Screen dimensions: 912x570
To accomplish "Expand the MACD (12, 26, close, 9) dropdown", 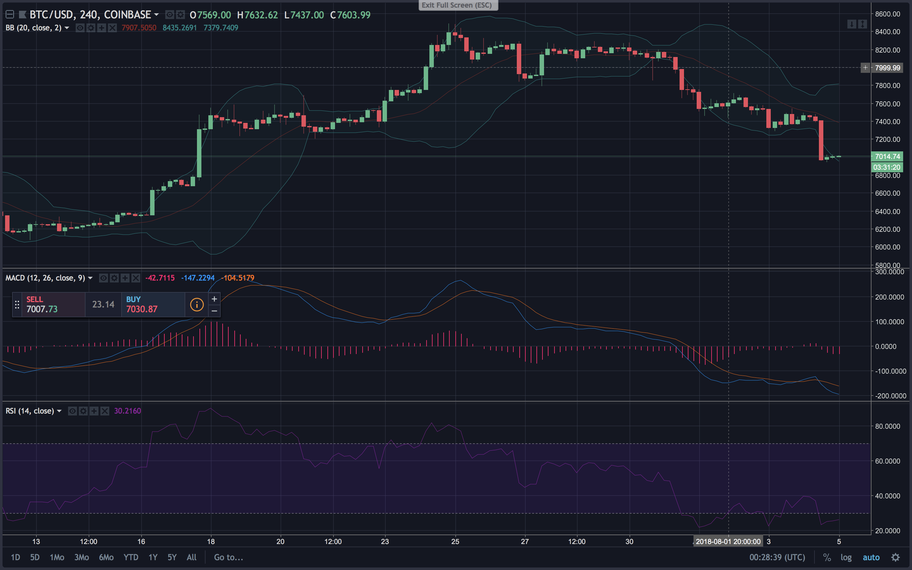I will [90, 278].
